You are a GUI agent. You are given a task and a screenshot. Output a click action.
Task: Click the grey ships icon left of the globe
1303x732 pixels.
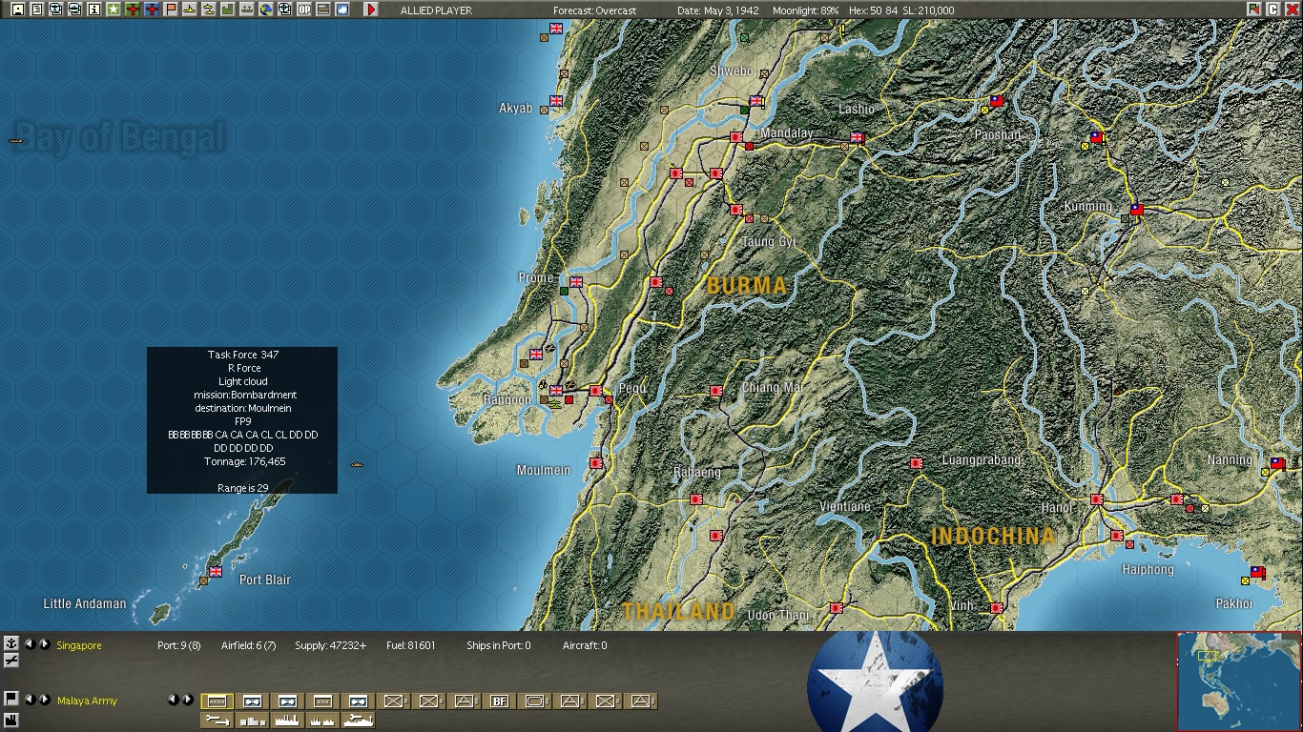tap(247, 10)
